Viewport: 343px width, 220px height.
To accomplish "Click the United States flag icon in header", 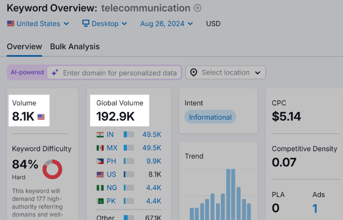I will pos(10,24).
